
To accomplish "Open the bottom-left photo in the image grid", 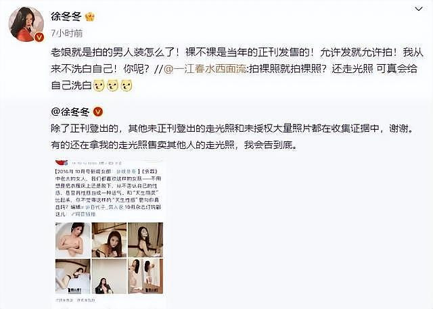I will coord(73,276).
